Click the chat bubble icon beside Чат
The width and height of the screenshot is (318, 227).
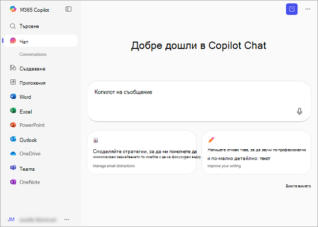[x=13, y=41]
